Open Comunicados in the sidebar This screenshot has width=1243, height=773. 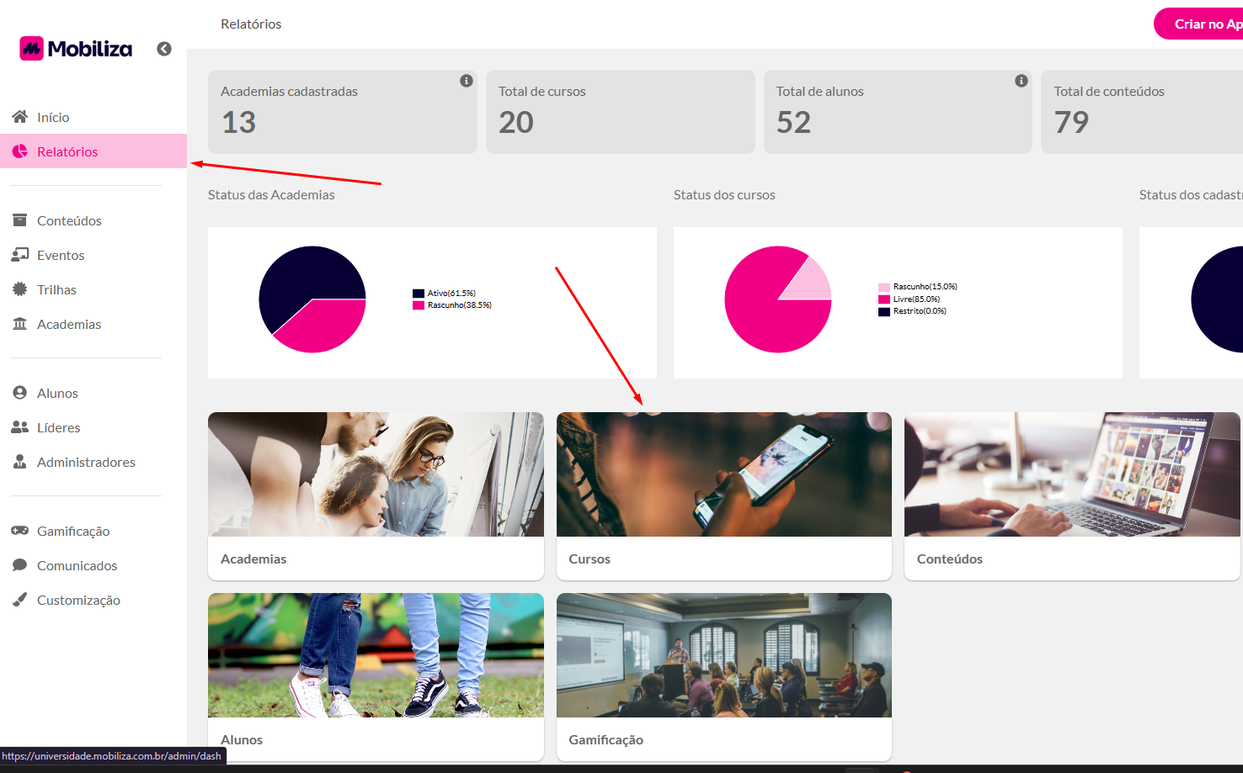[77, 565]
